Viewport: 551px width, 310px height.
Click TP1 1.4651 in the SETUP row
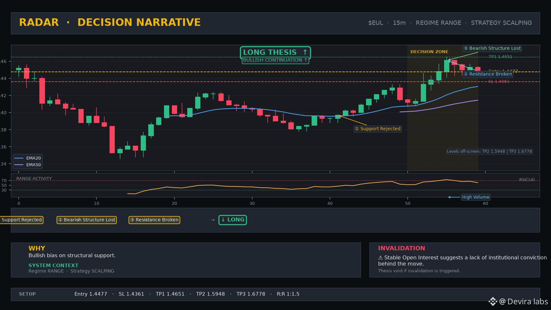point(170,294)
